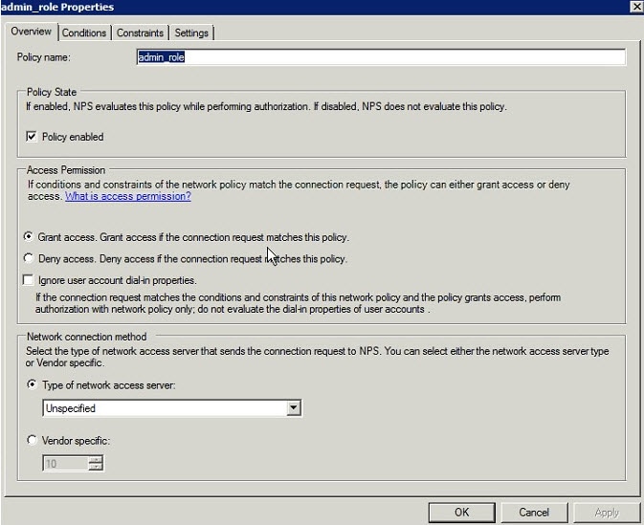Viewport: 644px width, 525px height.
Task: Click the vendor specific number field
Action: 66,464
